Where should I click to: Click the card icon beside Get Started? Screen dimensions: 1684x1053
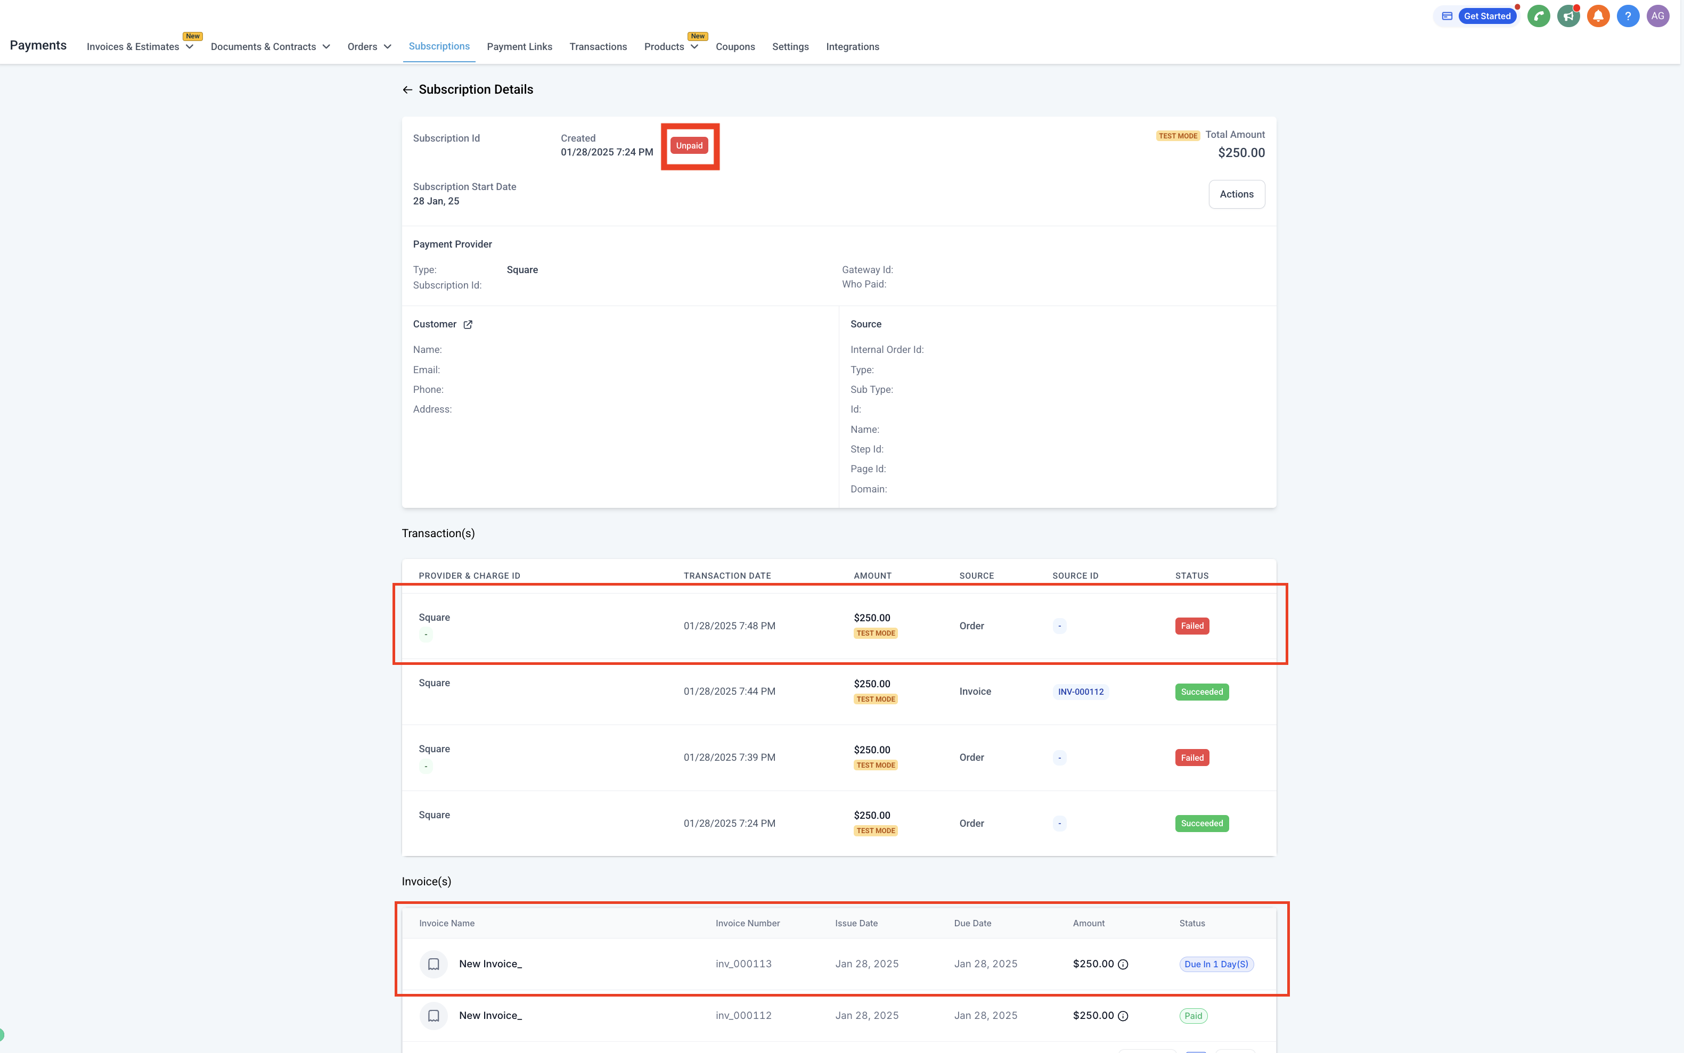click(1447, 16)
